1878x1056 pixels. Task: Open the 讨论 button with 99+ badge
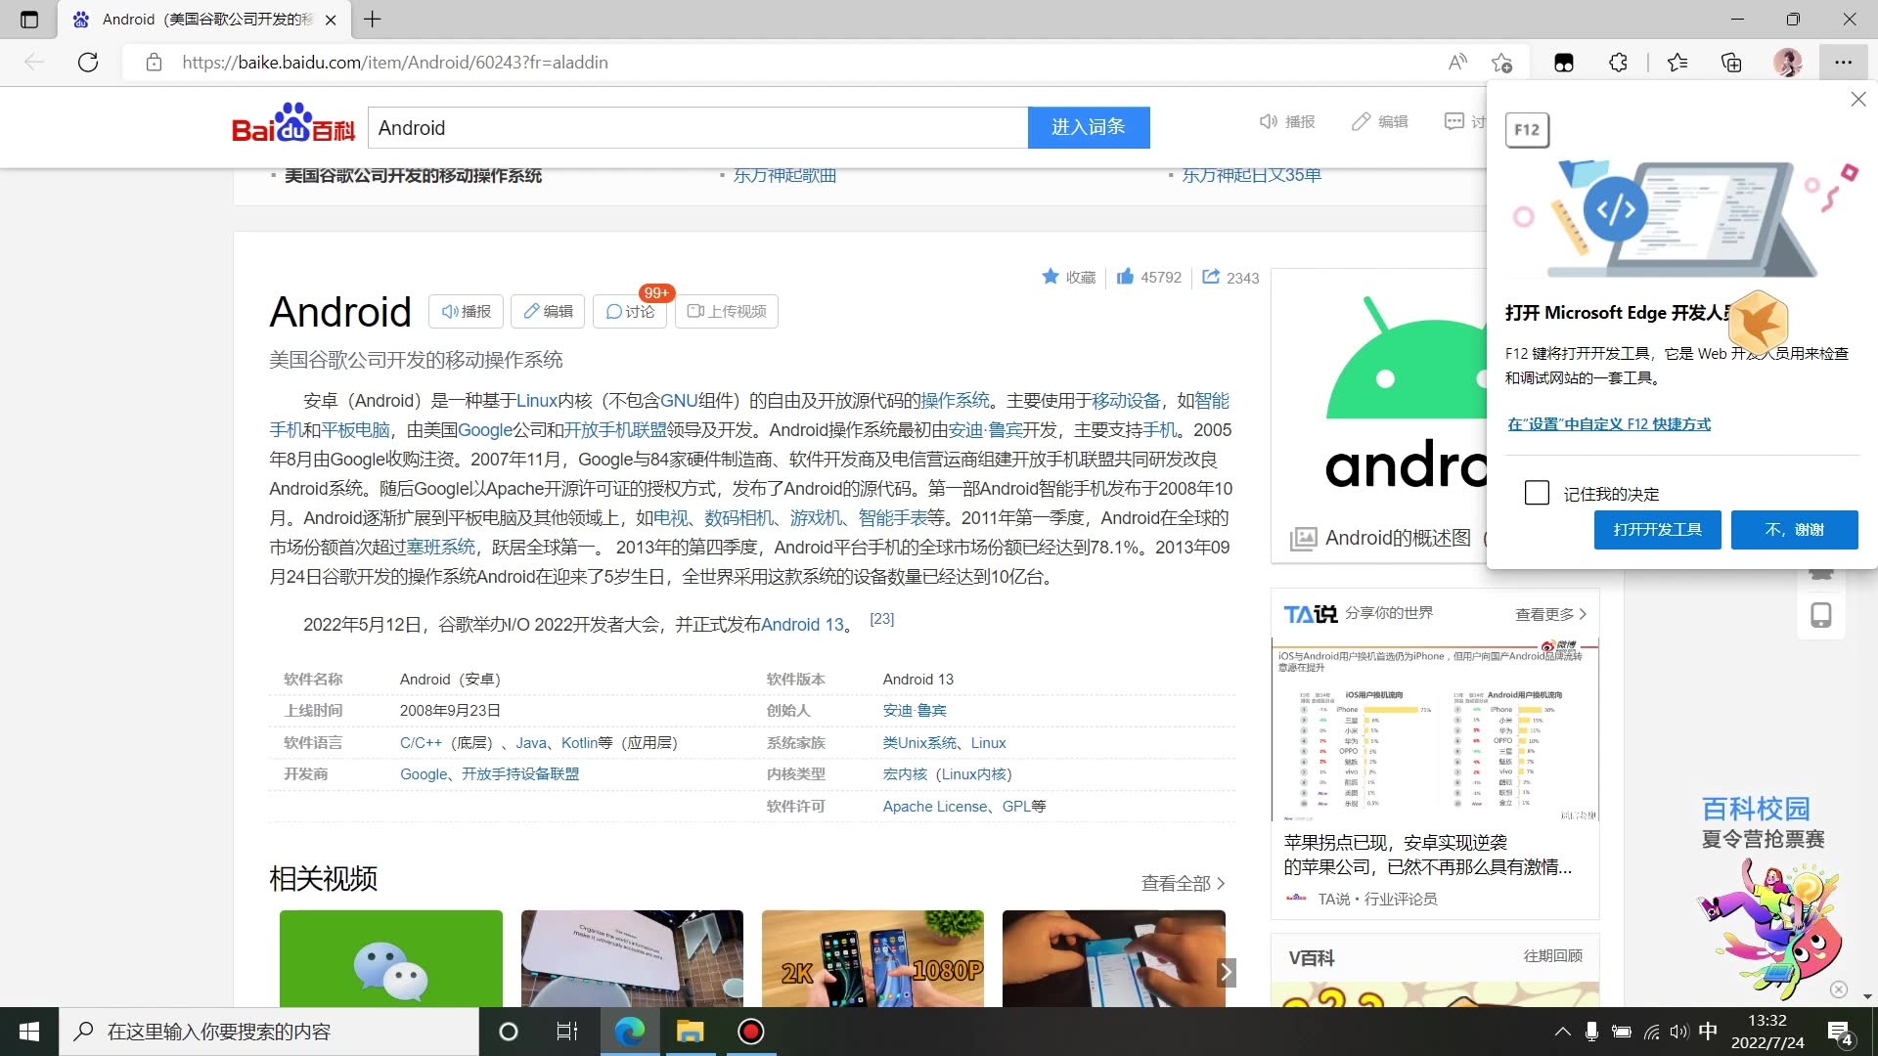pos(631,311)
